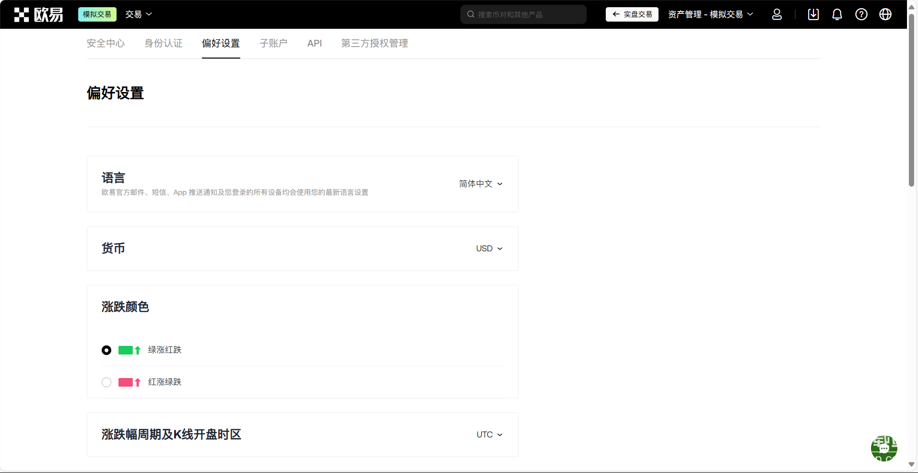Click the green rising color swatch

pos(126,350)
